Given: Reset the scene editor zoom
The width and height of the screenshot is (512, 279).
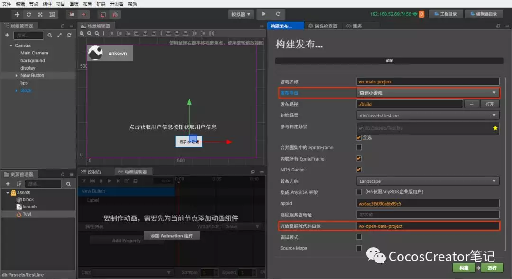Looking at the screenshot, I should click(97, 33).
